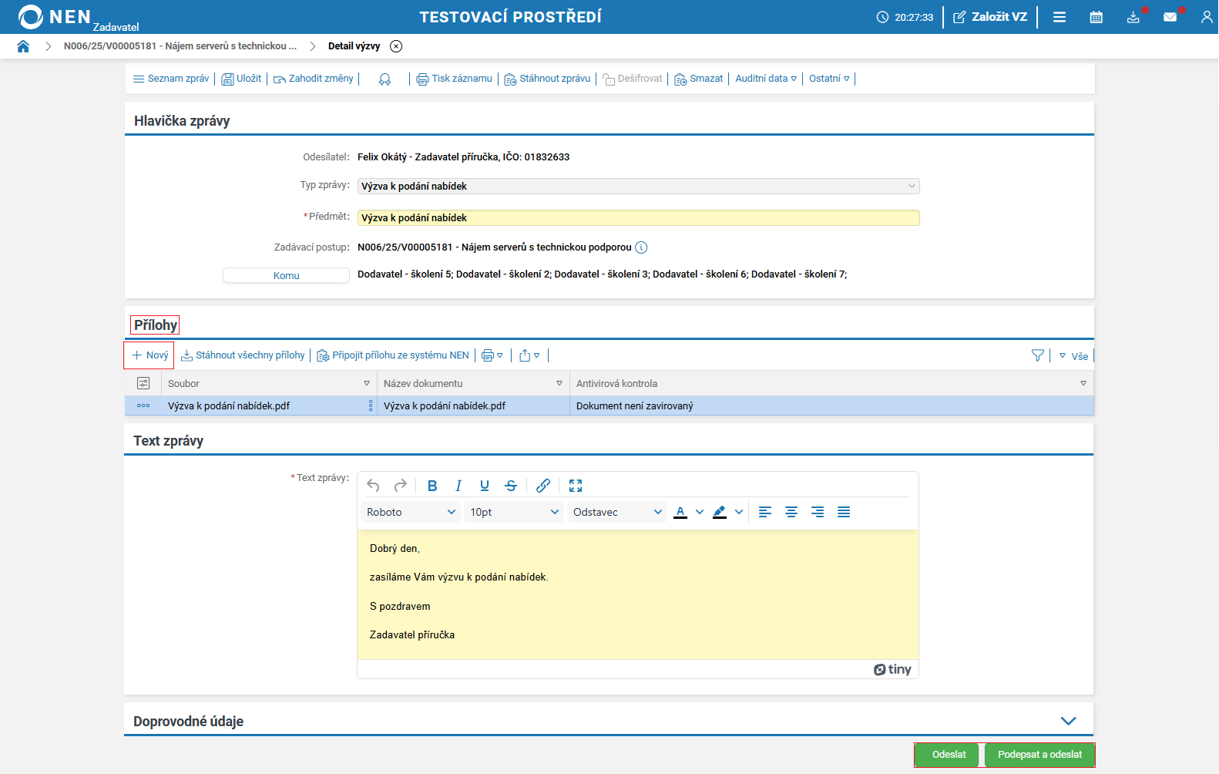Click the insert link icon in editor
This screenshot has height=774, width=1219.
click(543, 486)
